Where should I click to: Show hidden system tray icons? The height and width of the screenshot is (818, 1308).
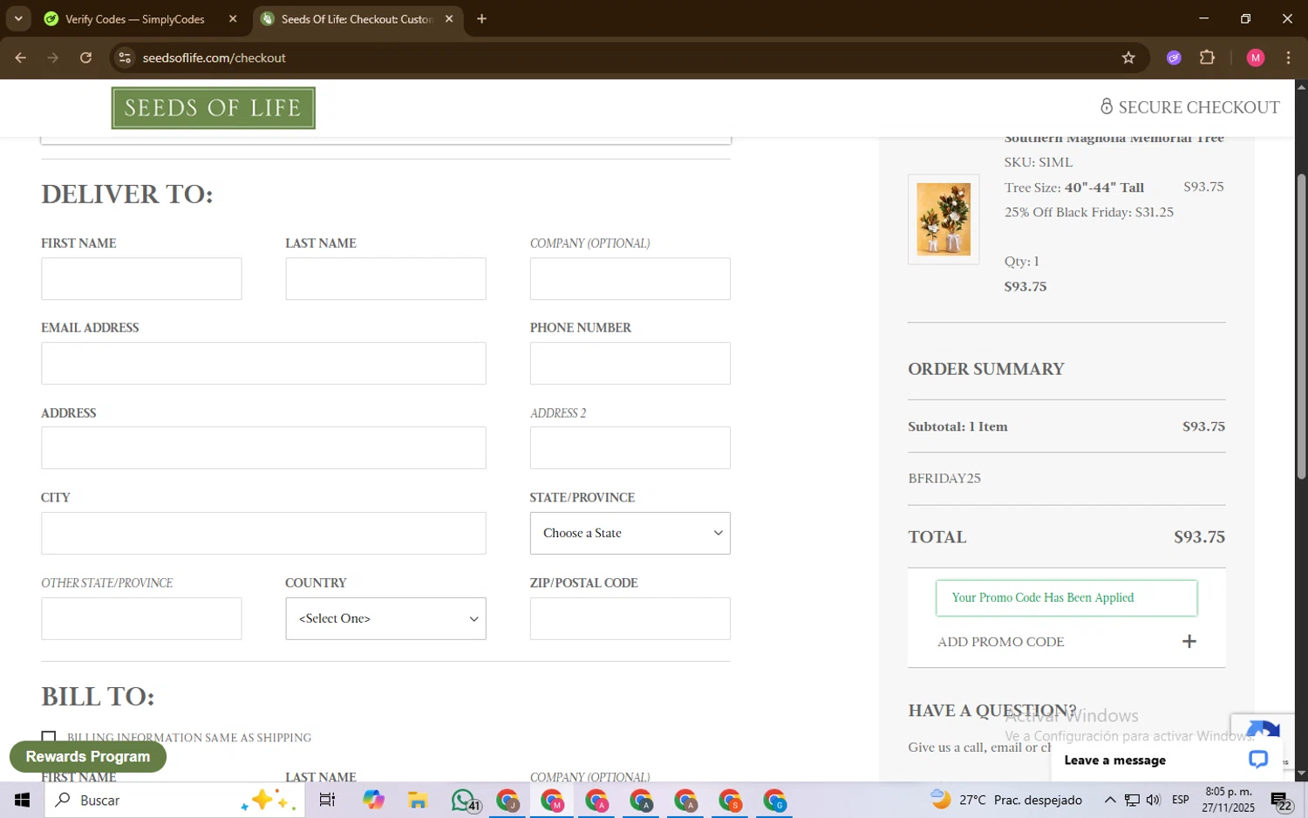click(1109, 801)
